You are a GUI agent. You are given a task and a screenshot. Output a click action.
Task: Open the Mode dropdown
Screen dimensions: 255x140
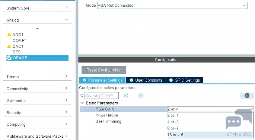pos(244,5)
